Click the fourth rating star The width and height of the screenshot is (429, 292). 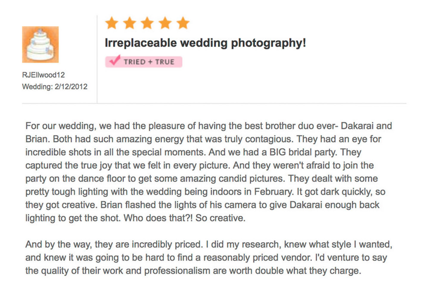pyautogui.click(x=165, y=23)
